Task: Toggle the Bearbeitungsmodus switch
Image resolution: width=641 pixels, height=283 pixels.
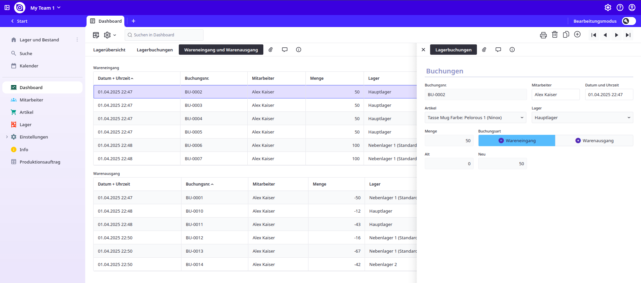Action: [628, 21]
